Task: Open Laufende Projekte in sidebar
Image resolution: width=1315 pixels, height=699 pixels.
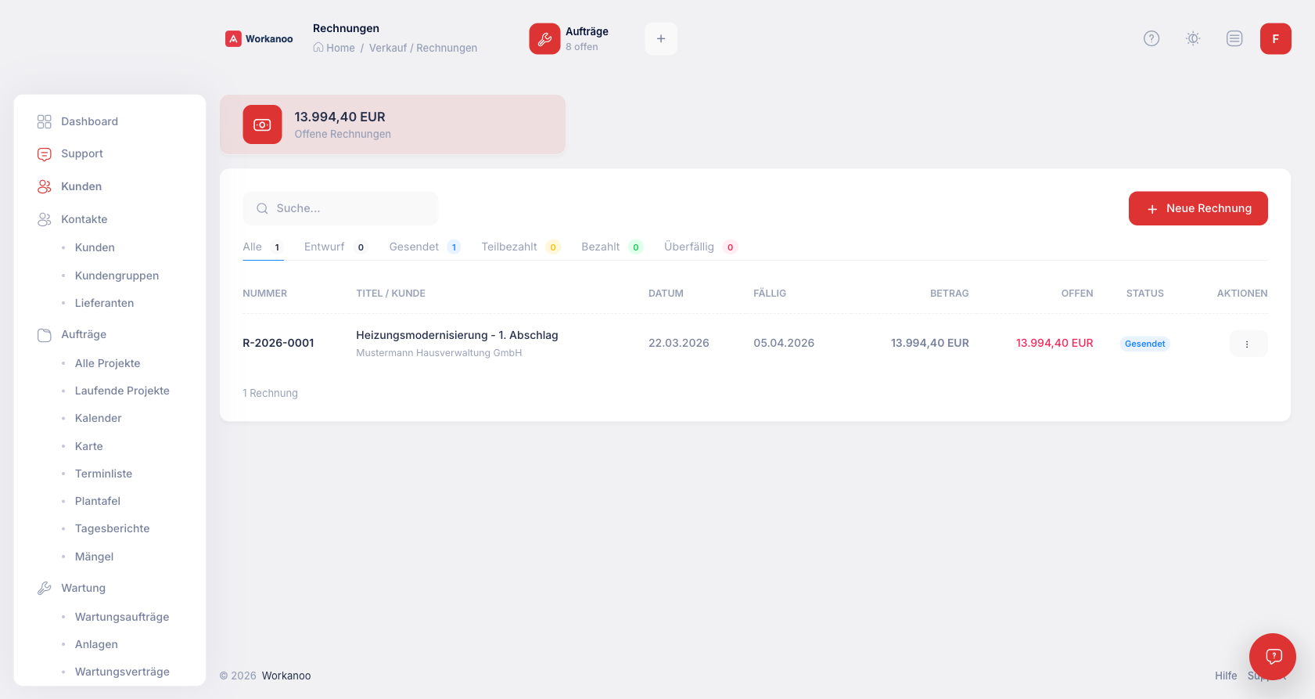Action: coord(122,391)
